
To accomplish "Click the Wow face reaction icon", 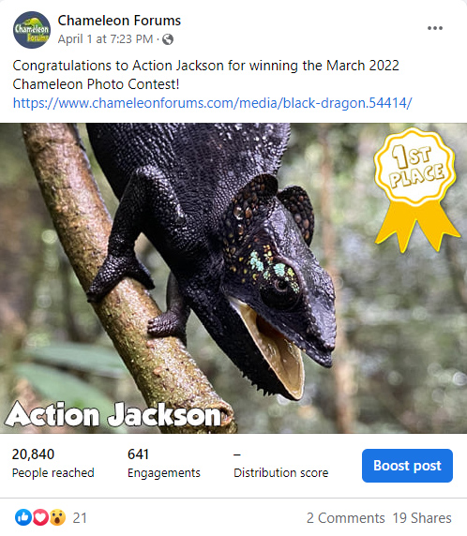I will 57,517.
